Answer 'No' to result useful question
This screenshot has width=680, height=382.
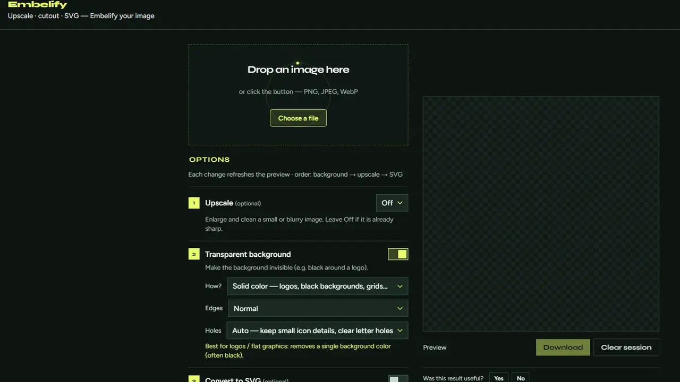pos(521,378)
